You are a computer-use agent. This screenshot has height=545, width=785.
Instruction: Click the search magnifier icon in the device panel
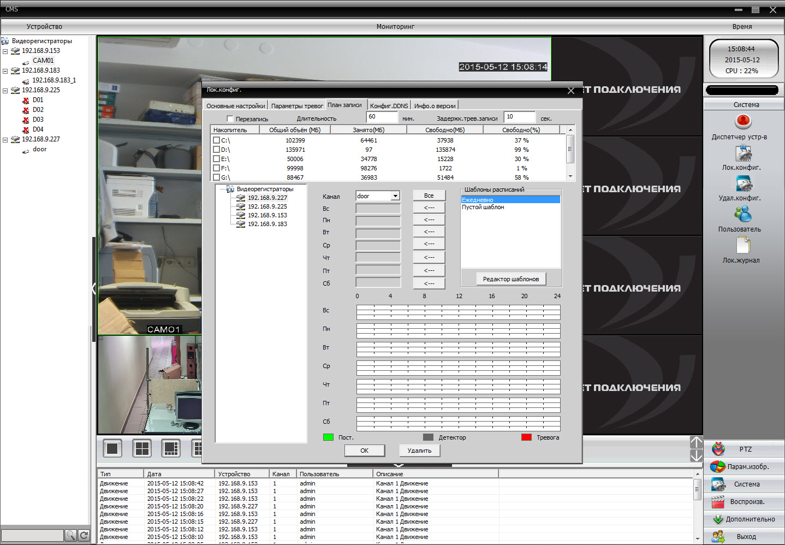click(70, 535)
